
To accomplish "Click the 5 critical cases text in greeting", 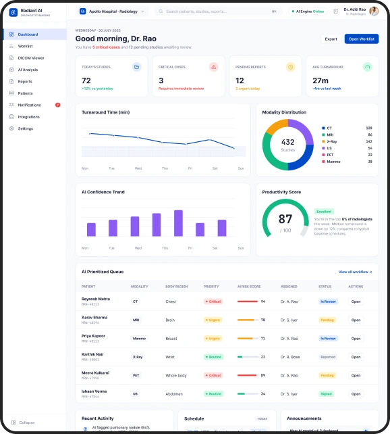I will 106,47.
